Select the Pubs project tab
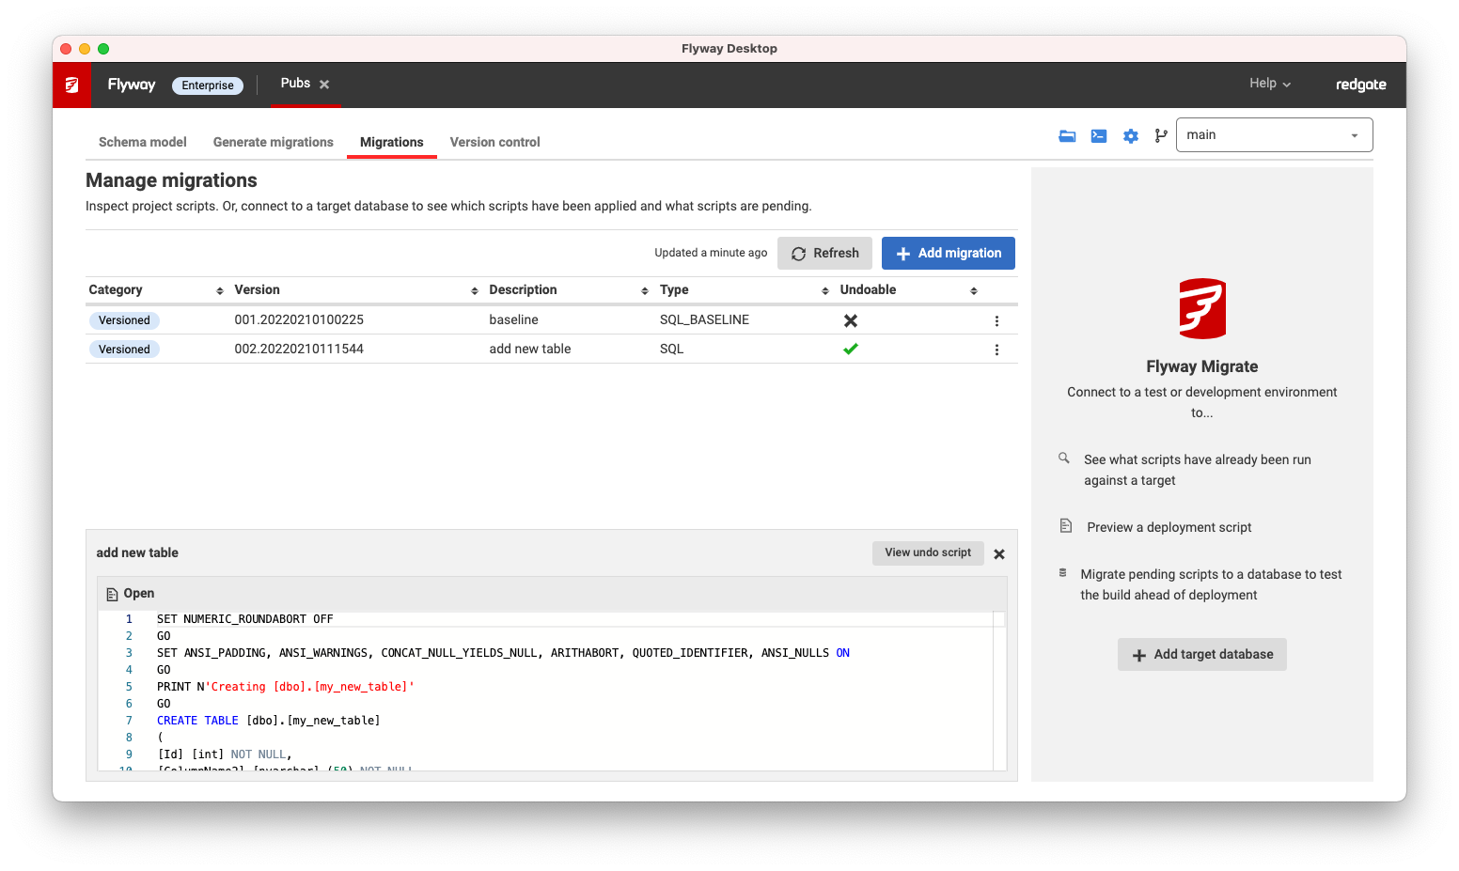 coord(295,84)
